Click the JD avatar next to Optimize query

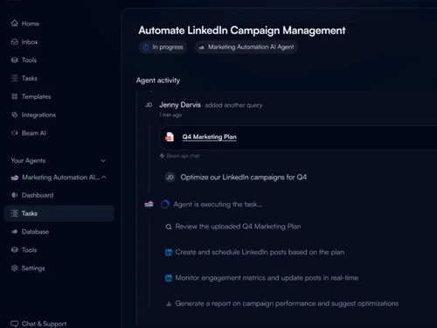click(170, 178)
